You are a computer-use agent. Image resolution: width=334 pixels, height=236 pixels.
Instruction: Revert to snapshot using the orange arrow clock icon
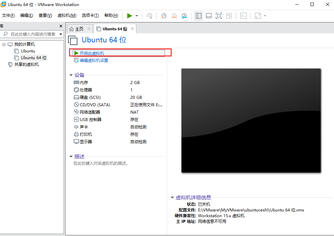point(174,16)
